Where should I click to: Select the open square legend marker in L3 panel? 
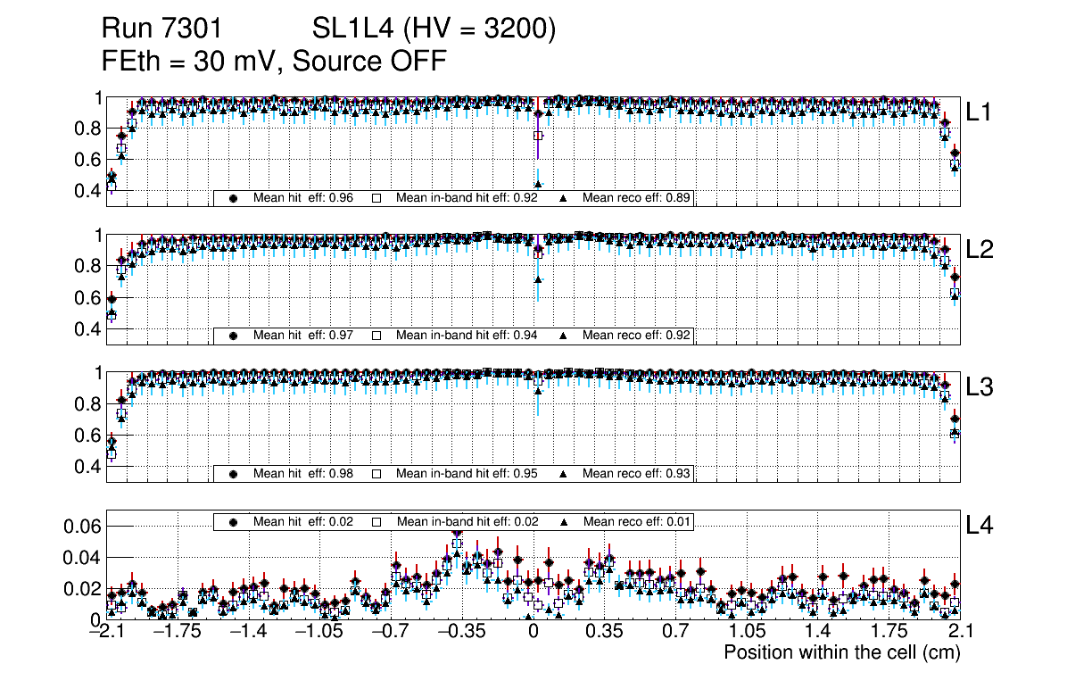376,474
